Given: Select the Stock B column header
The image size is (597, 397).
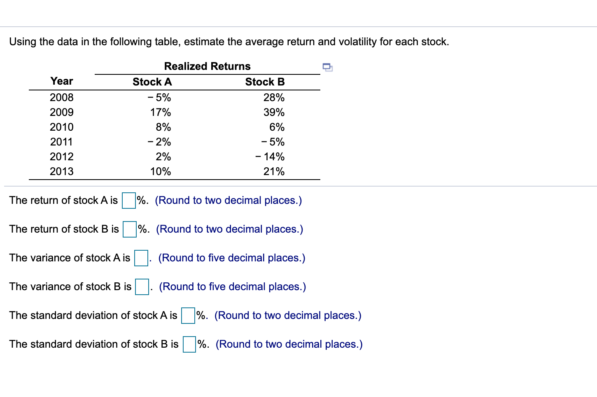Looking at the screenshot, I should 265,81.
